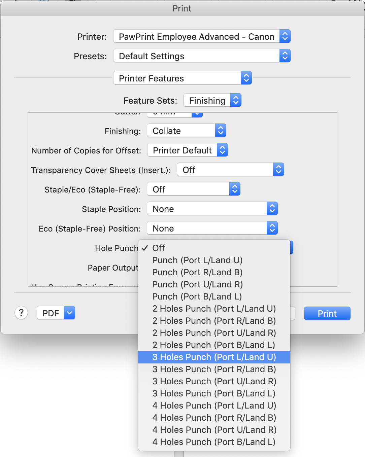Click the Printer Features stepper arrows
This screenshot has width=365, height=457.
point(246,78)
